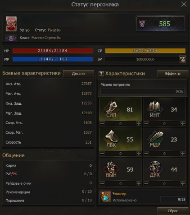The width and height of the screenshot is (190, 215).
Task: Click the ВЫН constitution heart icon
Action: [111, 169]
